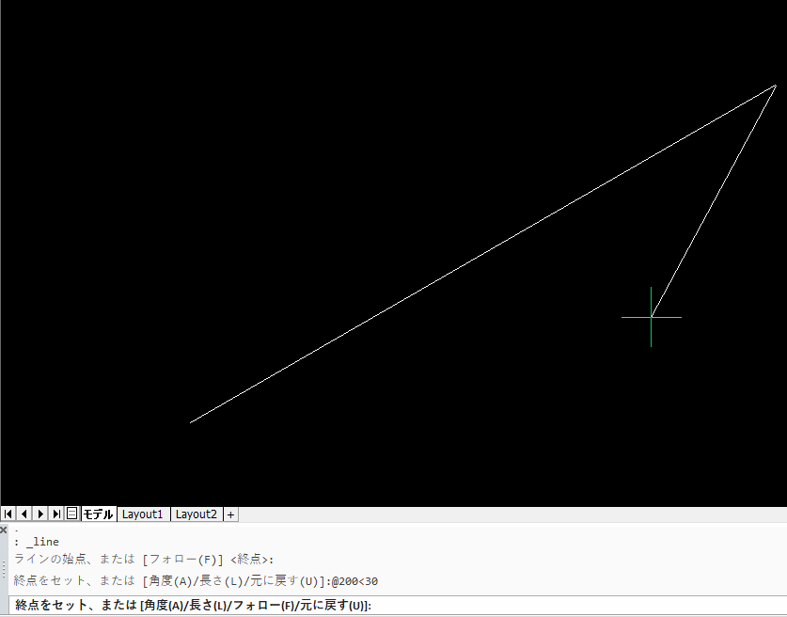Image resolution: width=787 pixels, height=617 pixels.
Task: Switch to the モデル tab
Action: click(x=99, y=514)
